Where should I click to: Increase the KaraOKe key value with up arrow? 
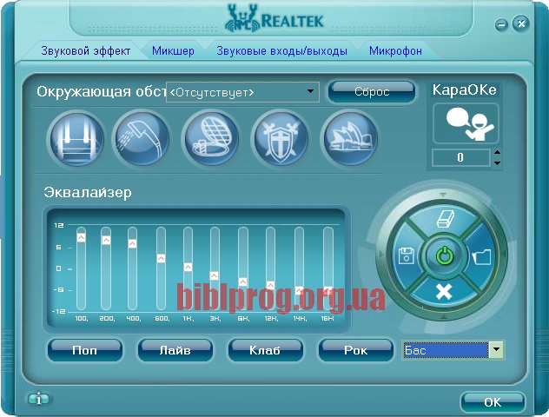(497, 153)
